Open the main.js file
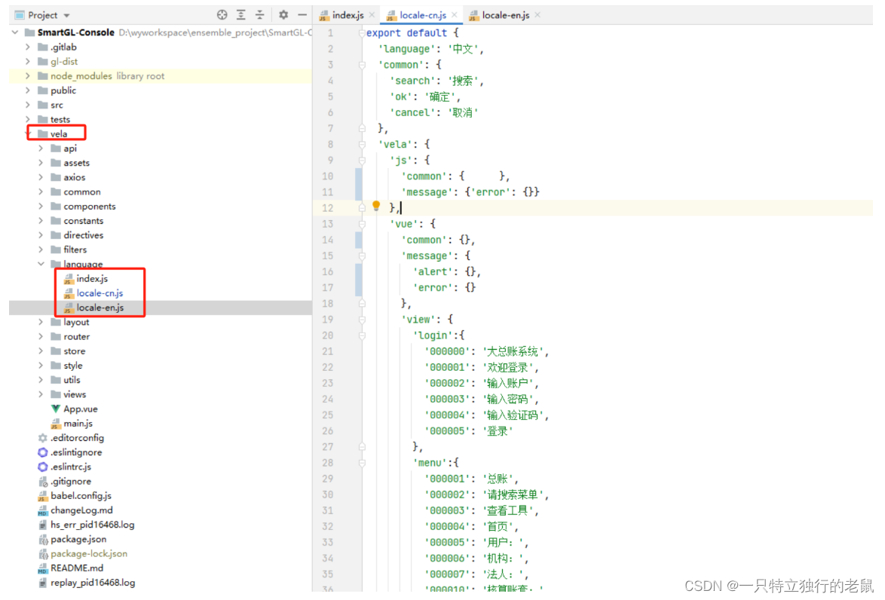The image size is (885, 600). pyautogui.click(x=78, y=424)
